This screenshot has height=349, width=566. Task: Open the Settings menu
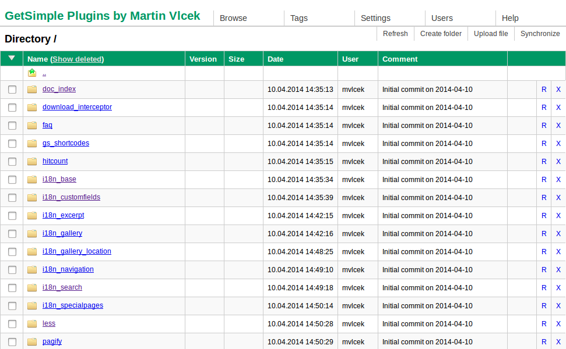375,18
